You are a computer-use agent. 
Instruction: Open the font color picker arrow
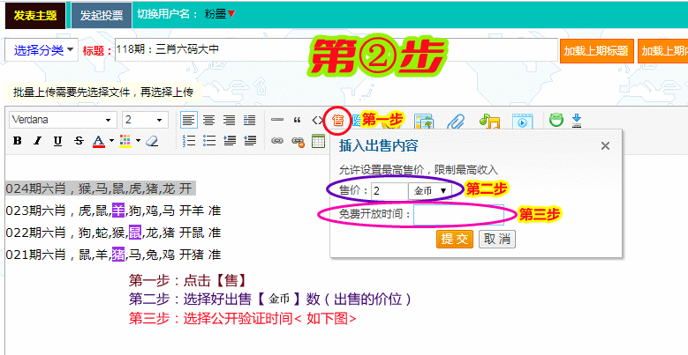[110, 141]
